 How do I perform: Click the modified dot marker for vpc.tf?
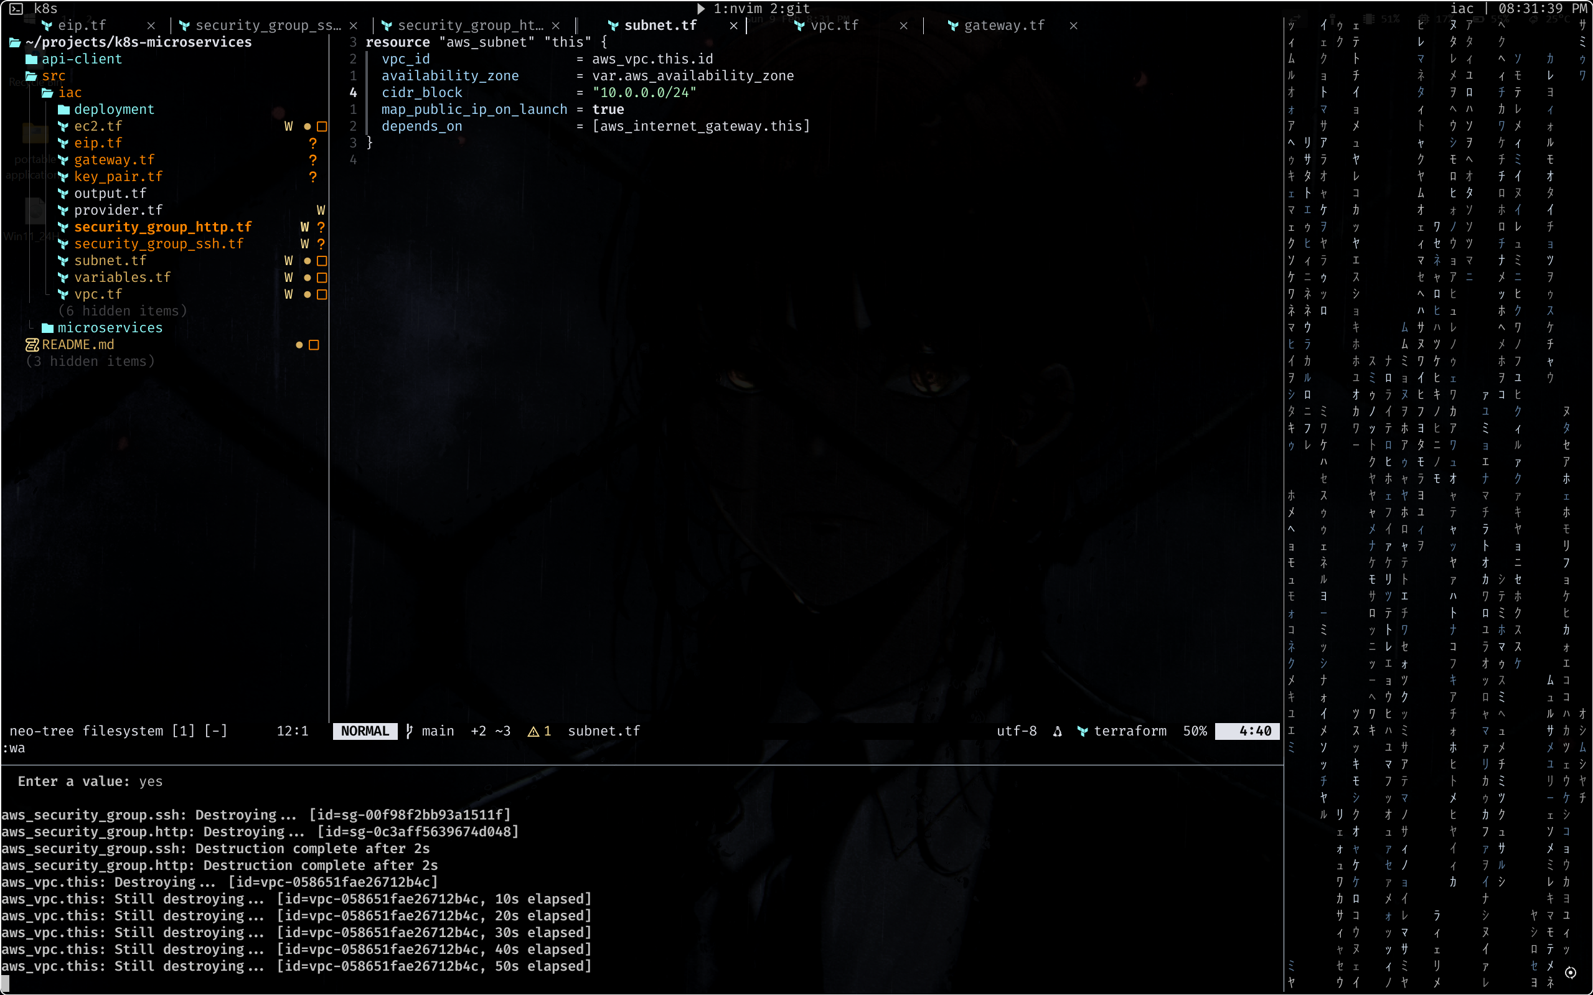(308, 295)
